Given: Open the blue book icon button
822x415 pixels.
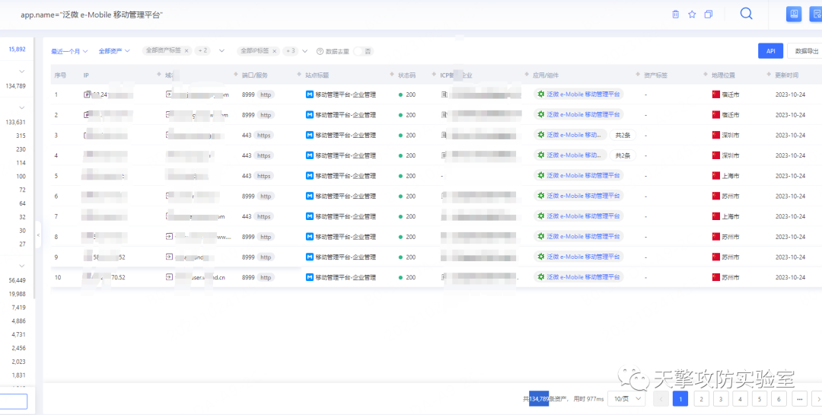Looking at the screenshot, I should pyautogui.click(x=794, y=14).
